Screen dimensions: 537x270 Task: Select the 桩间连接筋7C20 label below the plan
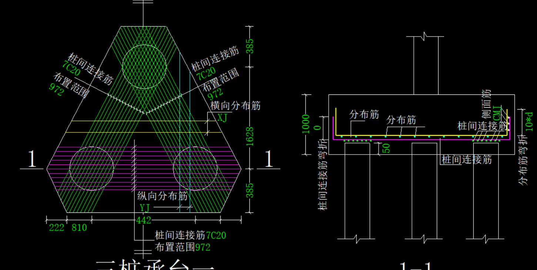190,235
